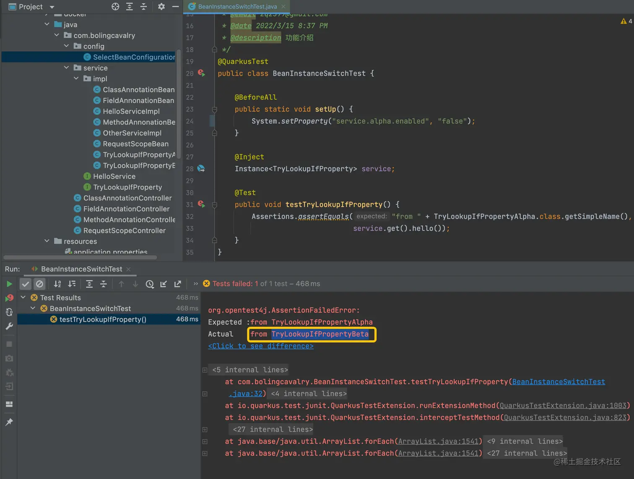
Task: Click the run gutter icon at line 31
Action: tap(201, 204)
